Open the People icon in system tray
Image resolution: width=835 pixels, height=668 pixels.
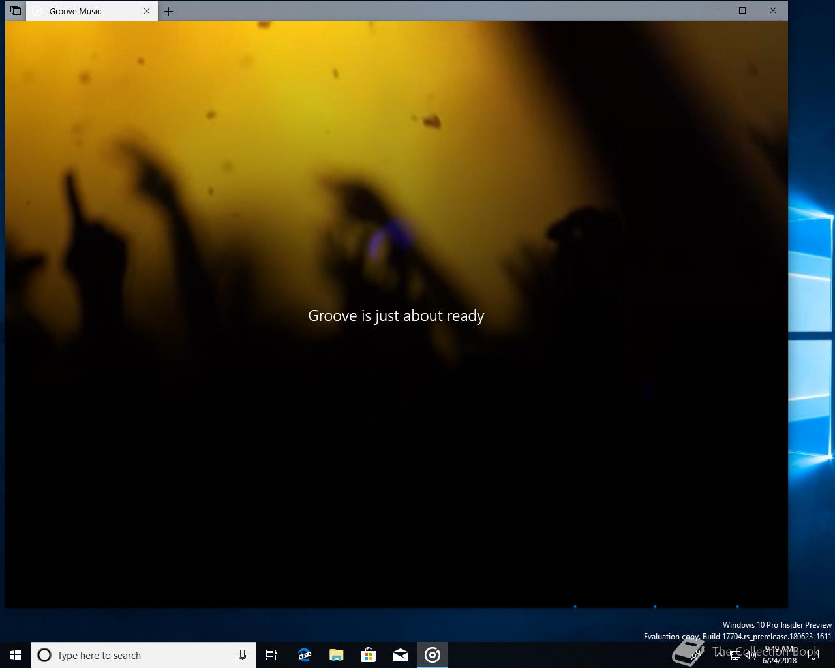(x=697, y=655)
